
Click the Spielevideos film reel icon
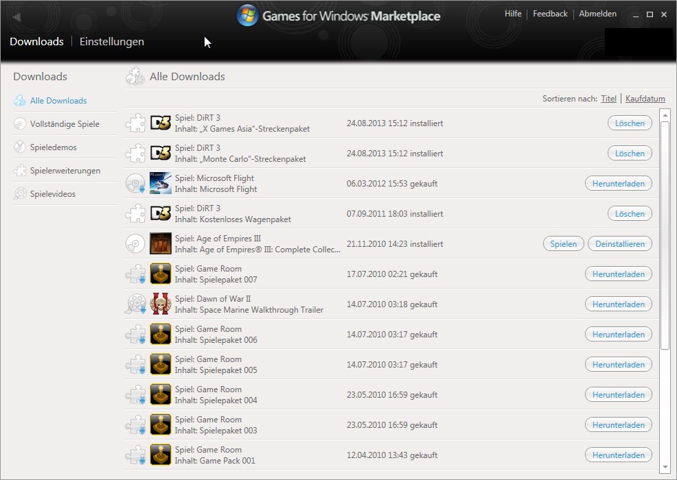click(20, 193)
